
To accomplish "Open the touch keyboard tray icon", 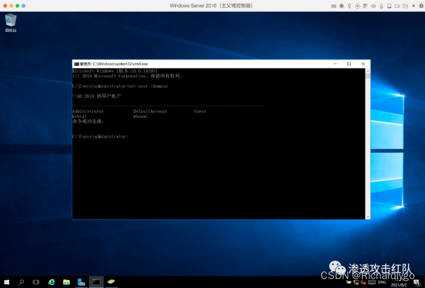I will (372, 282).
